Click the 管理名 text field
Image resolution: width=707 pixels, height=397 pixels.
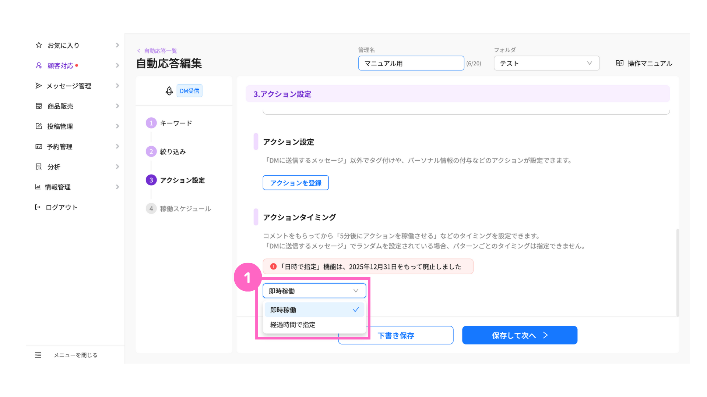pyautogui.click(x=411, y=63)
